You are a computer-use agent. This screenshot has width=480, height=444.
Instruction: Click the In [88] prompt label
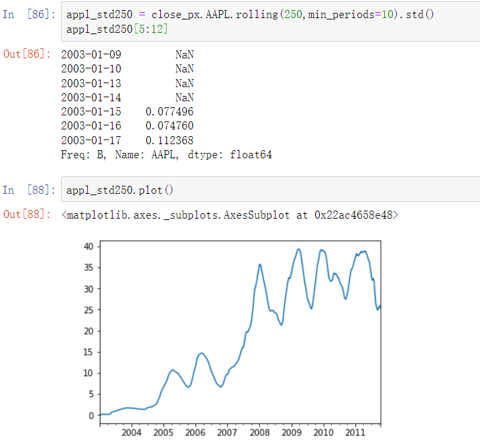(29, 190)
